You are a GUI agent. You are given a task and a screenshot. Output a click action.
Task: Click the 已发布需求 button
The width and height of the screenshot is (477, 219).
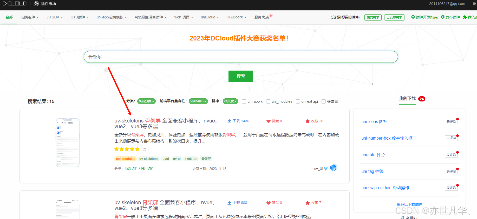[x=394, y=17]
